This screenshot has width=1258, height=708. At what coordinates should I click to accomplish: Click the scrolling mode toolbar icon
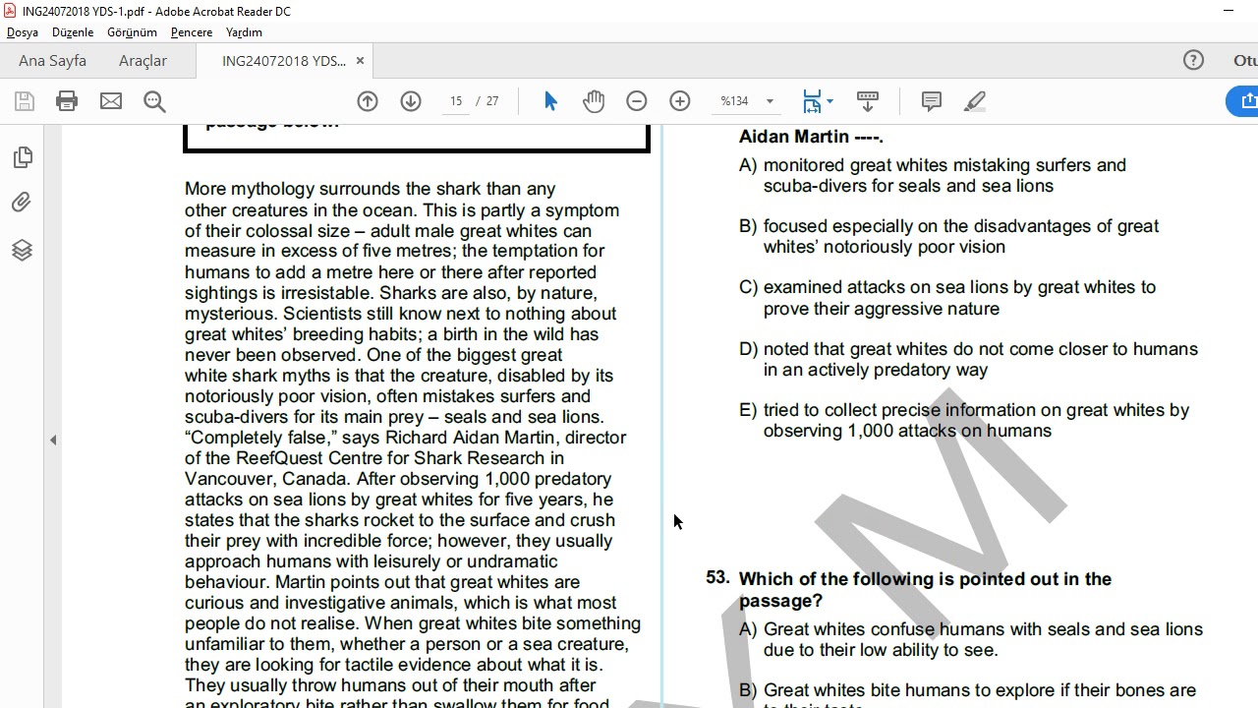coord(868,101)
